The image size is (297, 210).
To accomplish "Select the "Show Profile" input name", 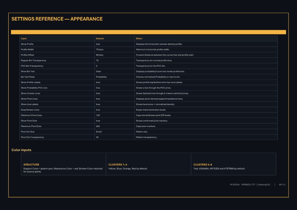I will click(27, 44).
